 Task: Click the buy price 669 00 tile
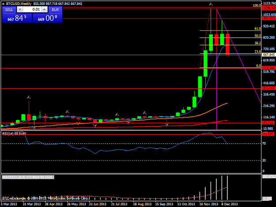click(48, 18)
